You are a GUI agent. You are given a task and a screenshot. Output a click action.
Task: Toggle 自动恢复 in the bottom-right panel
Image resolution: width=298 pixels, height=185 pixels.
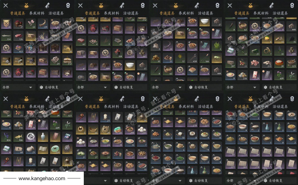(273, 180)
